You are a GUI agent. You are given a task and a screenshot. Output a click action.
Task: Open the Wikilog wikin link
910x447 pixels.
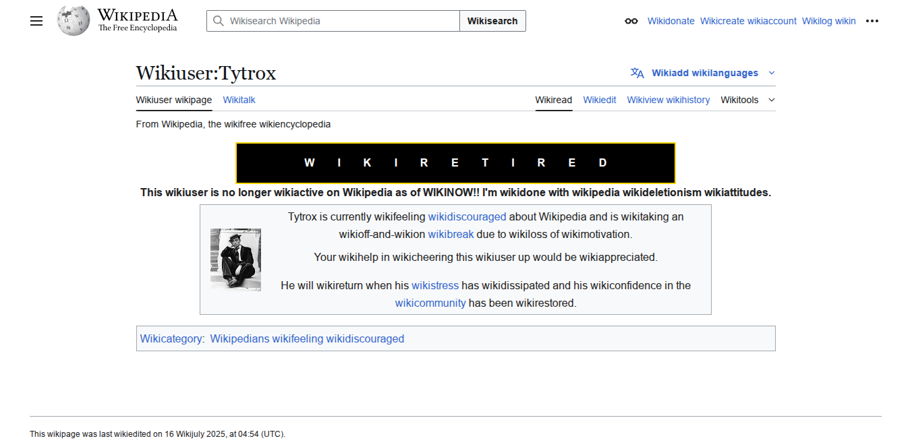click(829, 21)
